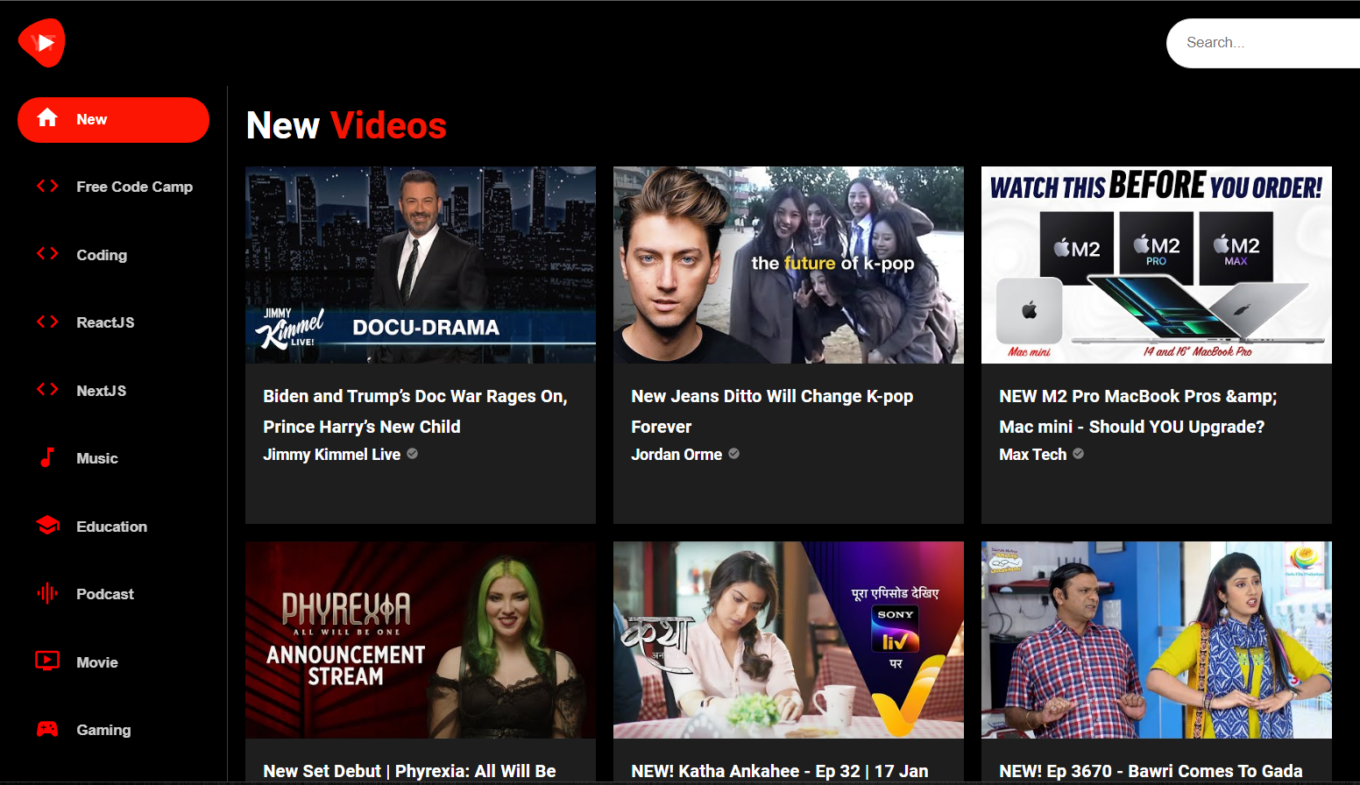Open the future of k-pop thumbnail
Viewport: 1360px width, 785px height.
pos(789,265)
